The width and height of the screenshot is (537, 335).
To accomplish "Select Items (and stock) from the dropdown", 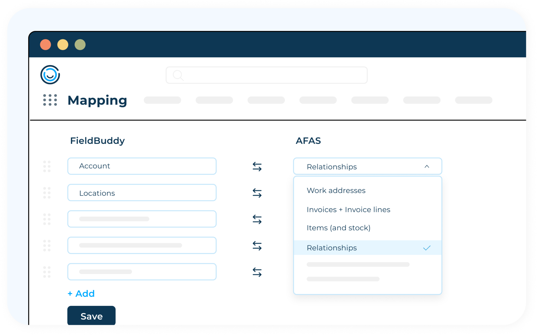I will coord(339,228).
